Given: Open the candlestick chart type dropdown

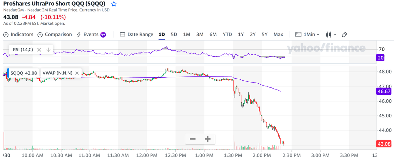Looking at the screenshot, I should tap(331, 34).
